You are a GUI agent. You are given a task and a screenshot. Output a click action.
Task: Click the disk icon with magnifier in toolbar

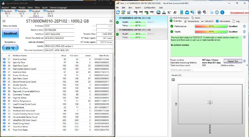click(x=152, y=12)
